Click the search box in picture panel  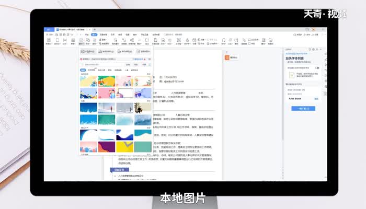102,65
